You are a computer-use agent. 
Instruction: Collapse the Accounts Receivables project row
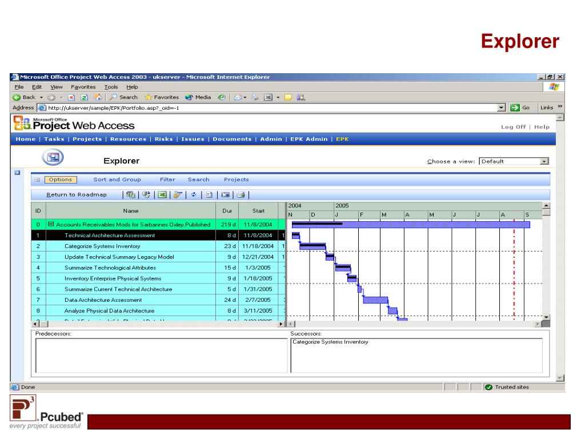pos(51,224)
